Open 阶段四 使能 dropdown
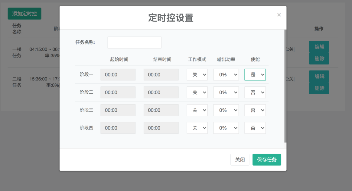The width and height of the screenshot is (352, 191). pos(255,128)
